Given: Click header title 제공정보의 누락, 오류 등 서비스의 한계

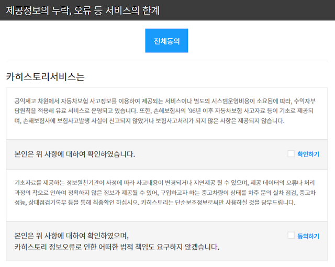Looking at the screenshot, I should pos(83,10).
